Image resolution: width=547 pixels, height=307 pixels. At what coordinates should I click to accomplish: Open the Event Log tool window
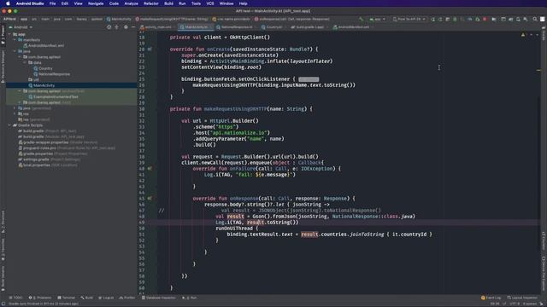click(x=491, y=298)
